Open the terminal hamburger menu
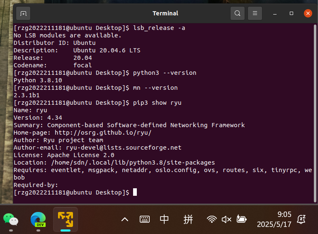This screenshot has height=234, width=318. pyautogui.click(x=255, y=13)
